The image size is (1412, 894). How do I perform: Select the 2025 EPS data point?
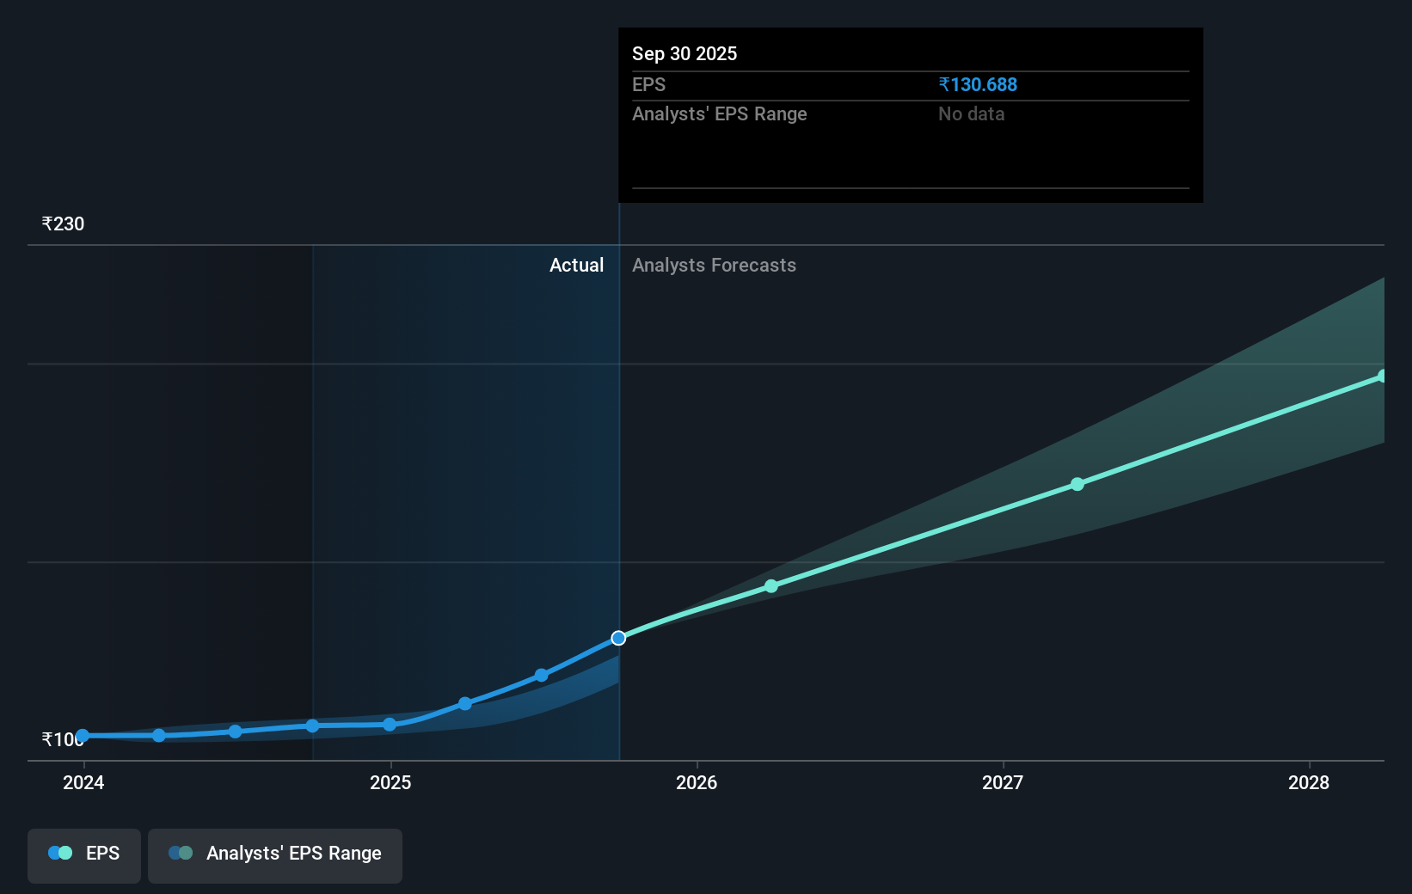tap(390, 725)
